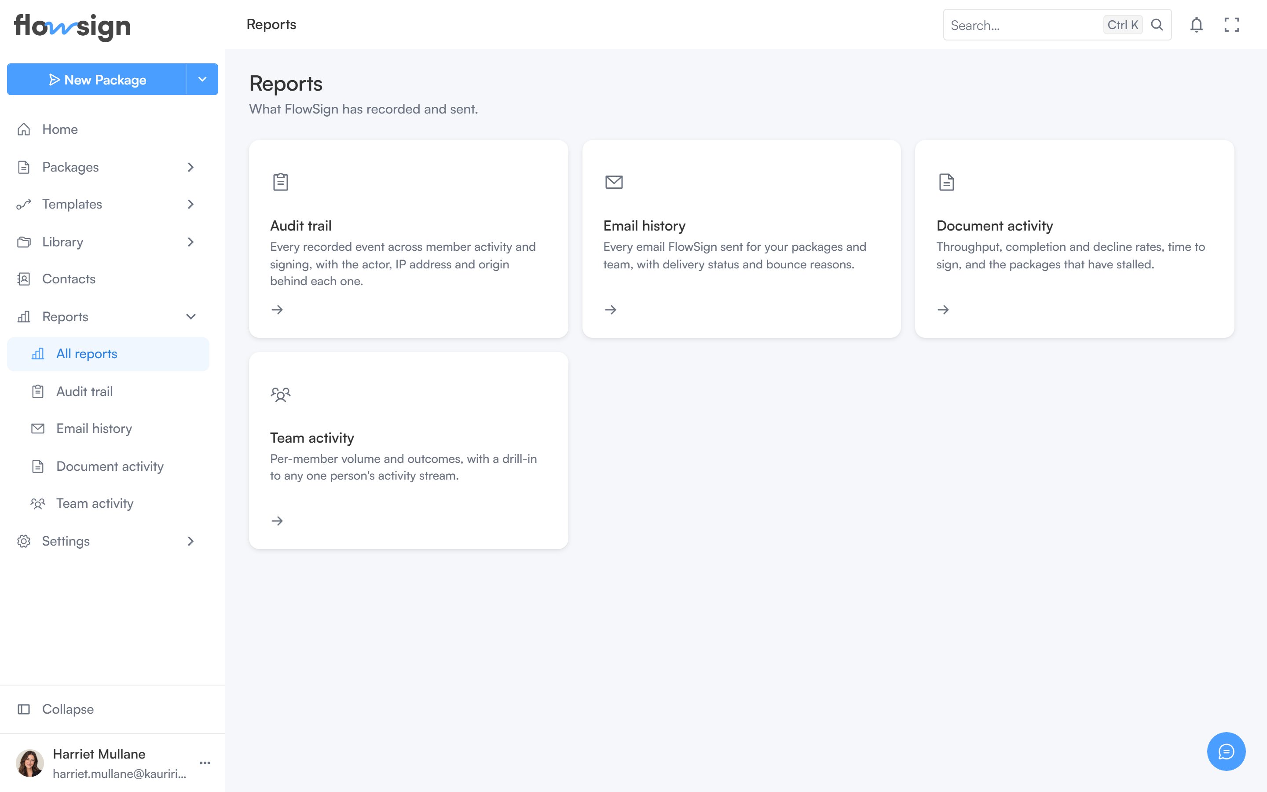Viewport: 1267px width, 792px height.
Task: Click the Templates signature icon
Action: (24, 204)
